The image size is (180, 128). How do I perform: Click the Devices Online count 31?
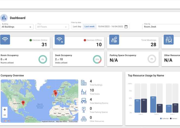44,45
